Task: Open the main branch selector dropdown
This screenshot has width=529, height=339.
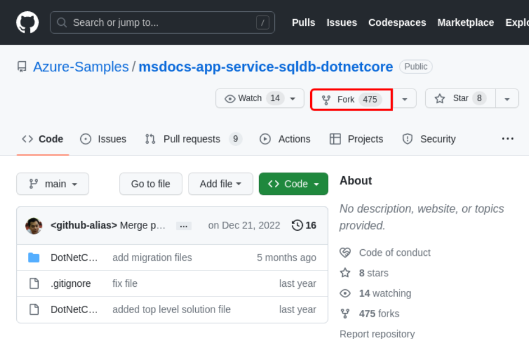Action: (x=53, y=184)
